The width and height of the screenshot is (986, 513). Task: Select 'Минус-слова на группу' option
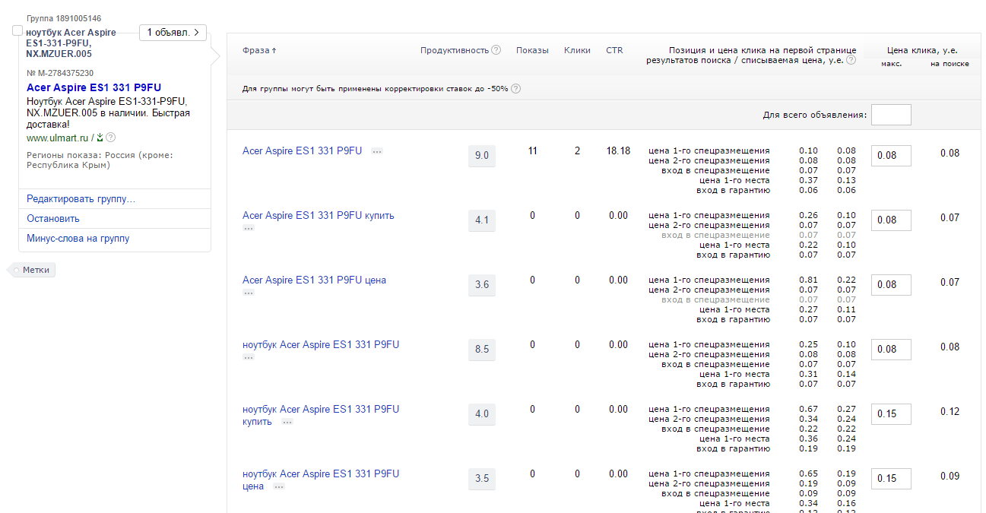click(78, 239)
